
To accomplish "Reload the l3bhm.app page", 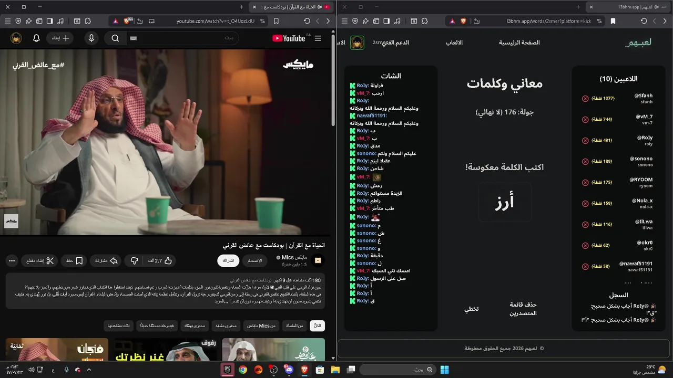I will pyautogui.click(x=644, y=21).
